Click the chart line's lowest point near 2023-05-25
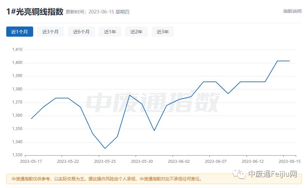The image size is (307, 188). [105, 148]
